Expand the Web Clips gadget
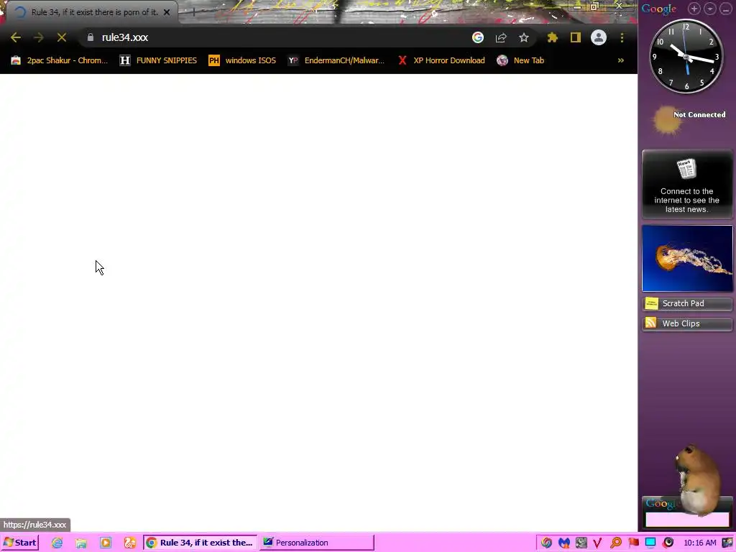 [687, 323]
